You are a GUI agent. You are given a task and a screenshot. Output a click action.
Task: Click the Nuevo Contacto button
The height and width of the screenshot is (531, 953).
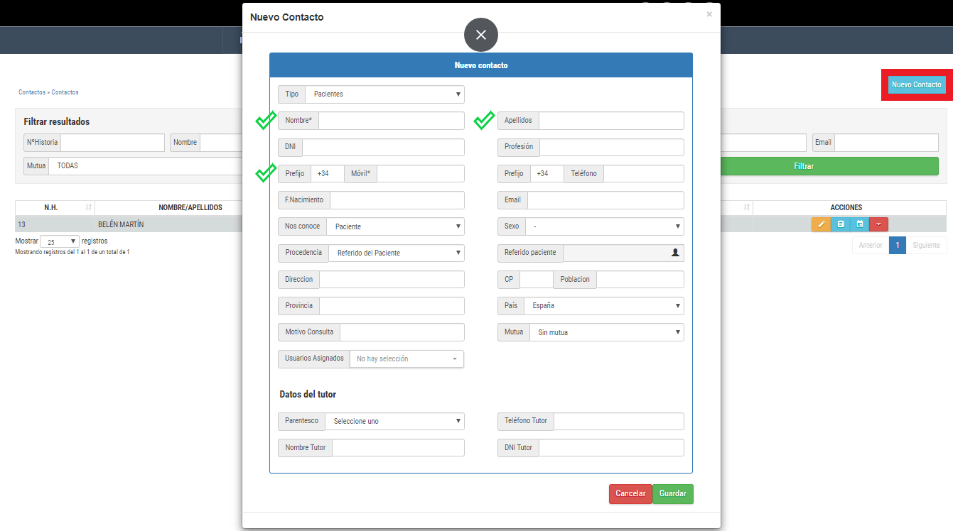[916, 85]
